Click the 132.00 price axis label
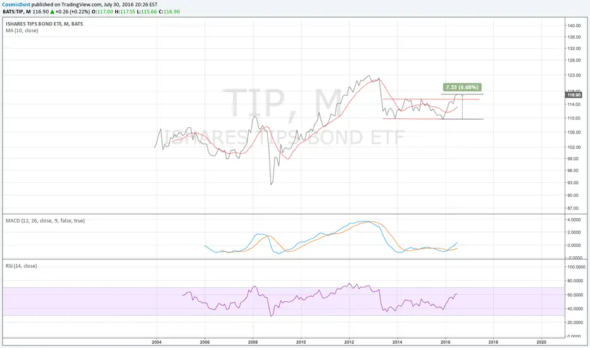Viewport: 590px width, 348px height. click(x=574, y=49)
